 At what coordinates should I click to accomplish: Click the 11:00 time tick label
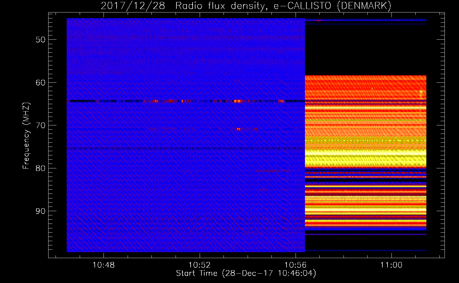[391, 265]
